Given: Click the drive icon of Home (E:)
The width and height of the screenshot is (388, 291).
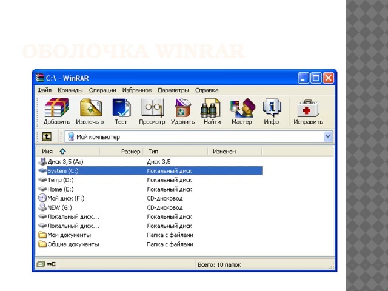Looking at the screenshot, I should 42,189.
